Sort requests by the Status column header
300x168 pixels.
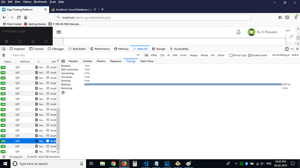tap(8, 62)
